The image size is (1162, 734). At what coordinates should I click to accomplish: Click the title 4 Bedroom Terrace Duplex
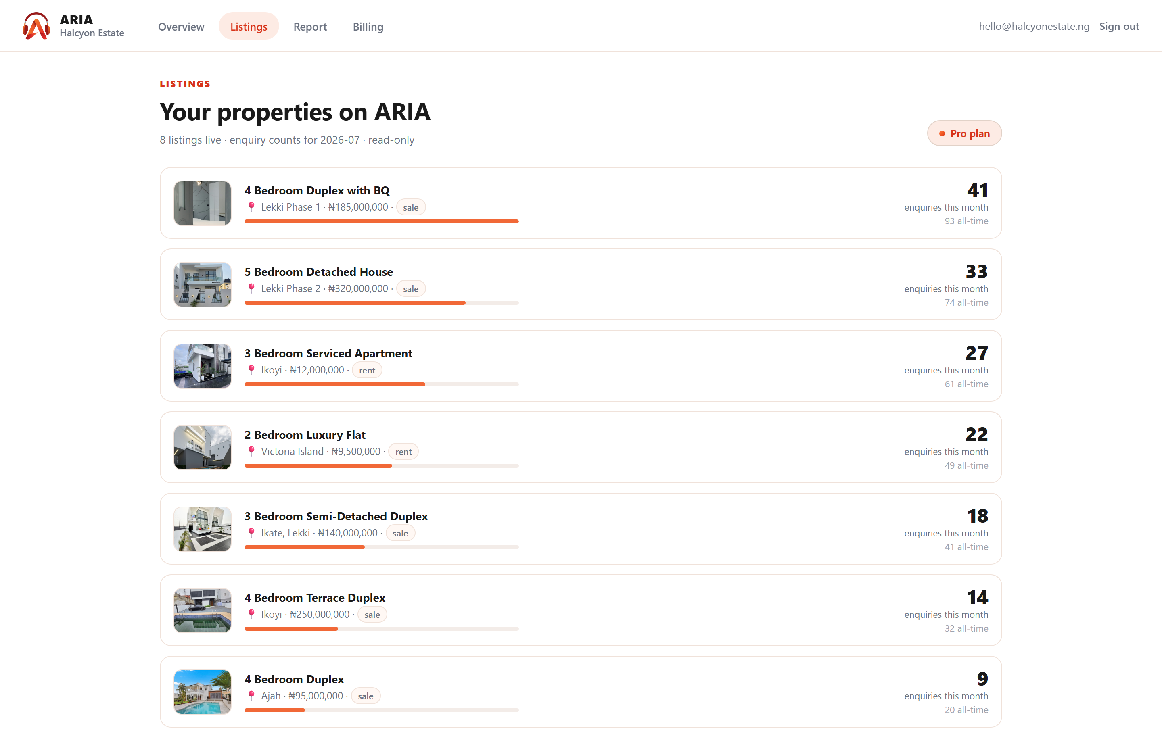coord(315,598)
